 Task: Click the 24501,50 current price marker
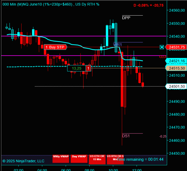click(x=176, y=86)
